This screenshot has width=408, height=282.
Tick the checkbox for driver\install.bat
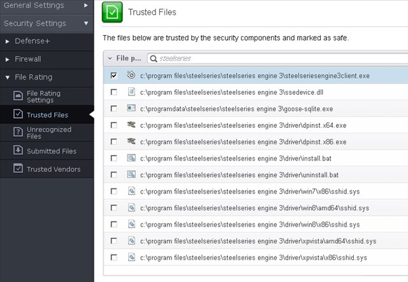pyautogui.click(x=113, y=158)
